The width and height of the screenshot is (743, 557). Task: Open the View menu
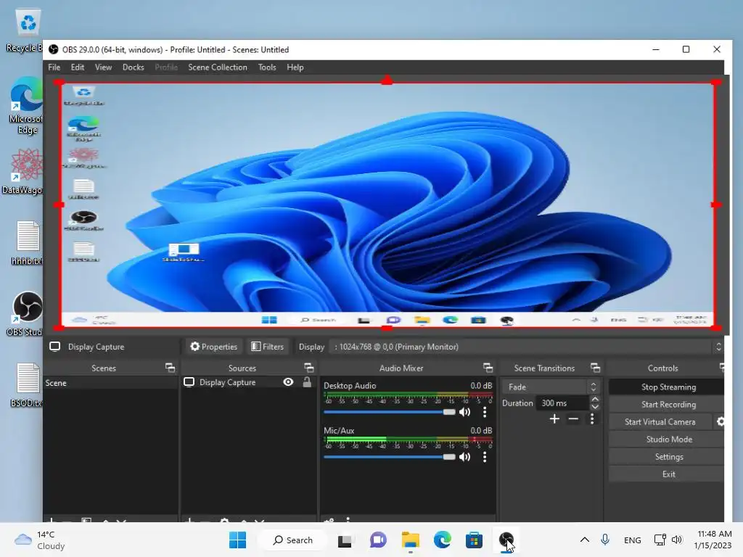coord(103,67)
